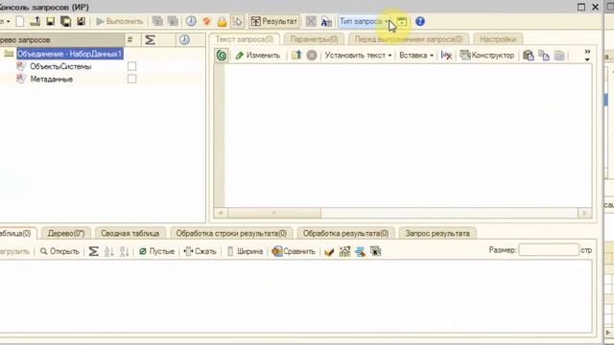Select the Метаданные query row
The height and width of the screenshot is (345, 614).
[51, 79]
